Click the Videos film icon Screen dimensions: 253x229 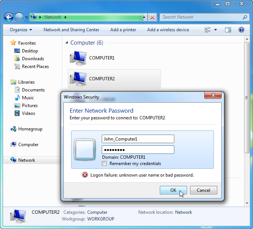(17, 113)
